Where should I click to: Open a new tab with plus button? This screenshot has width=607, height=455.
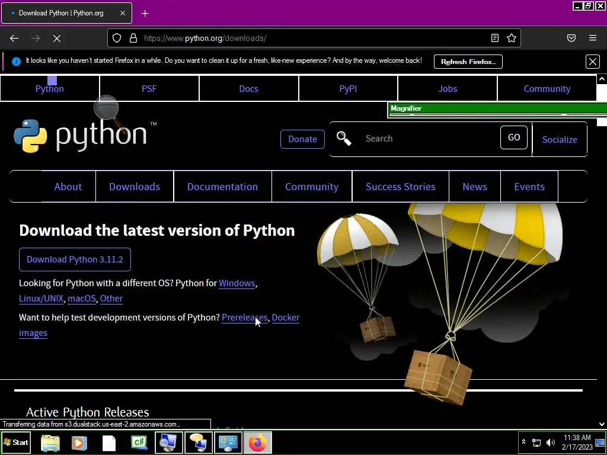tap(145, 14)
